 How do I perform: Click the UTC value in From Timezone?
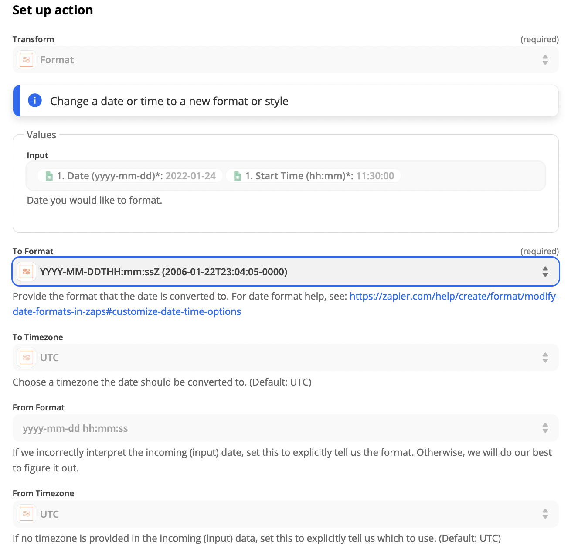(x=49, y=514)
